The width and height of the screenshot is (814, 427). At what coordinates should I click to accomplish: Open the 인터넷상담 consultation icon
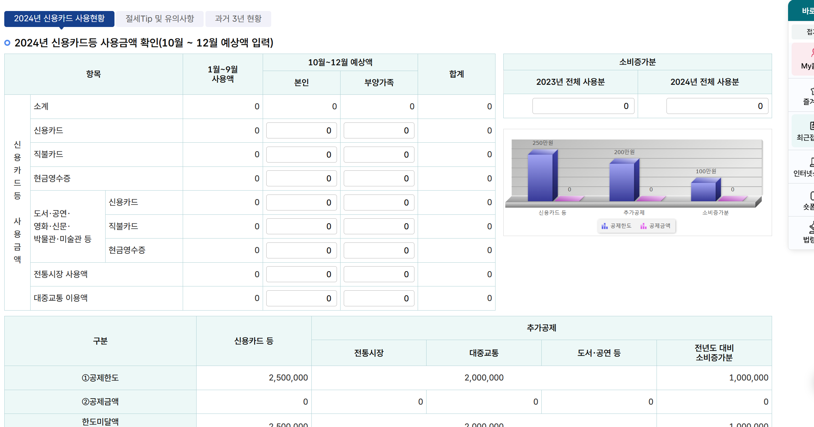807,165
